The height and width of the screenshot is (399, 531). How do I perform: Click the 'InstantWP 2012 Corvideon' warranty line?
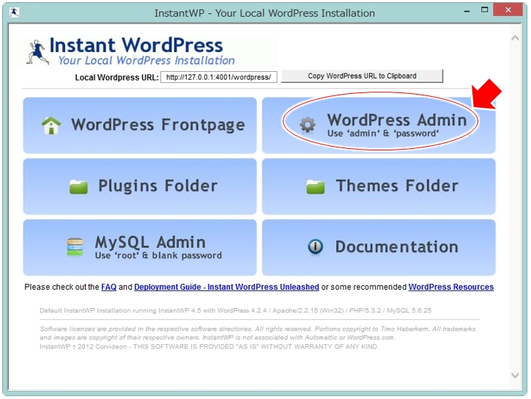209,346
